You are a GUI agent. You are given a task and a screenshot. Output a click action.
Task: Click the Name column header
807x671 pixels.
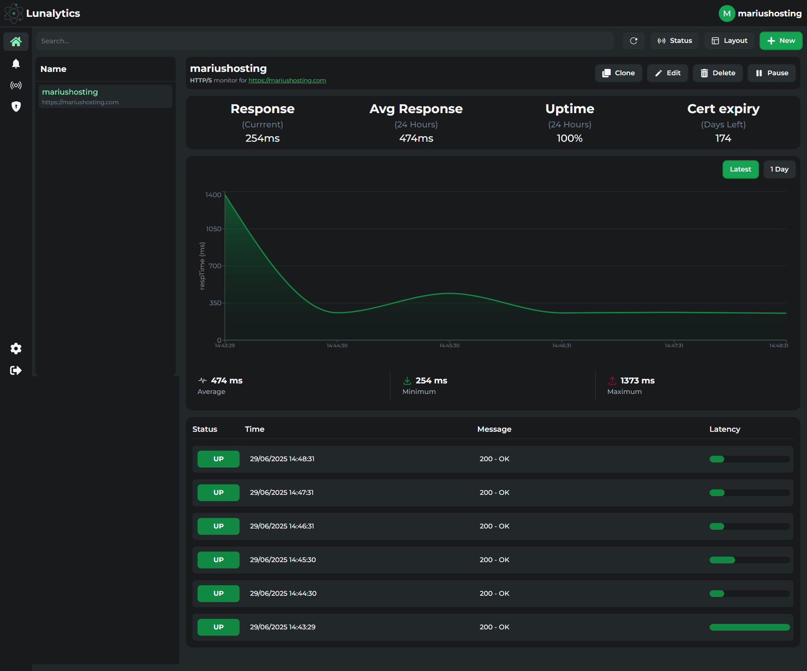point(53,69)
